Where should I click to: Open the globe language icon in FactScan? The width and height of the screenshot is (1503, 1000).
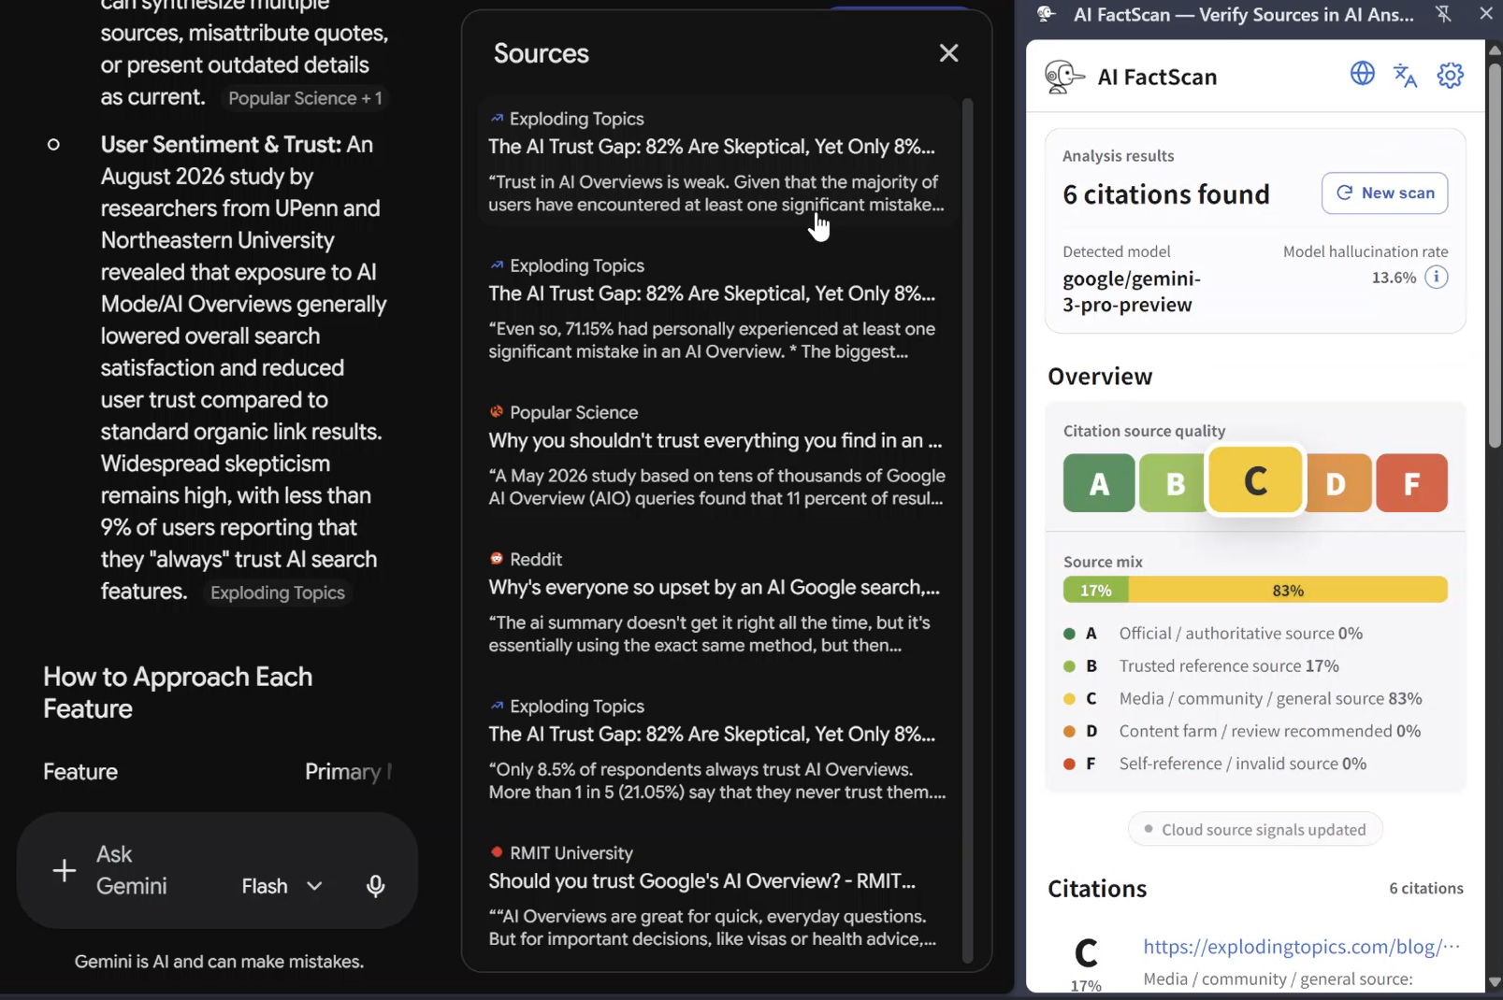[x=1362, y=74]
